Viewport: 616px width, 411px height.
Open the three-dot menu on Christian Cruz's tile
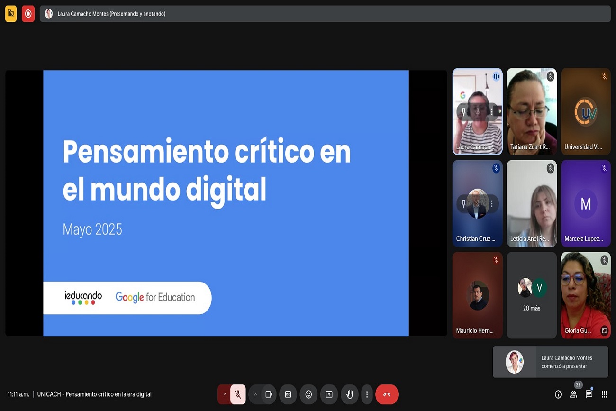coord(492,204)
